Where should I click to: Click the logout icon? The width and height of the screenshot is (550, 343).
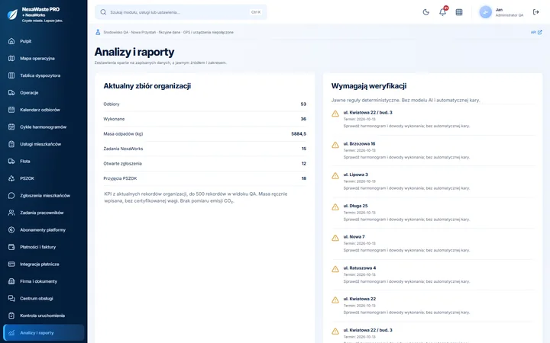(x=535, y=12)
